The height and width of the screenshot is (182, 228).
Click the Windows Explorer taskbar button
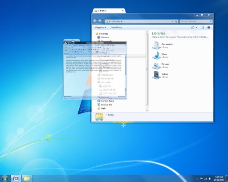click(x=27, y=178)
